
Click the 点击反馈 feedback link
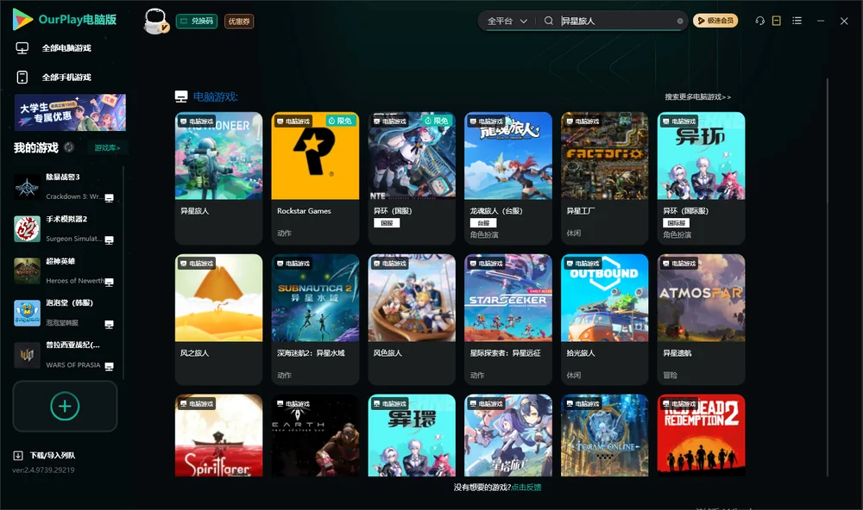[x=526, y=488]
